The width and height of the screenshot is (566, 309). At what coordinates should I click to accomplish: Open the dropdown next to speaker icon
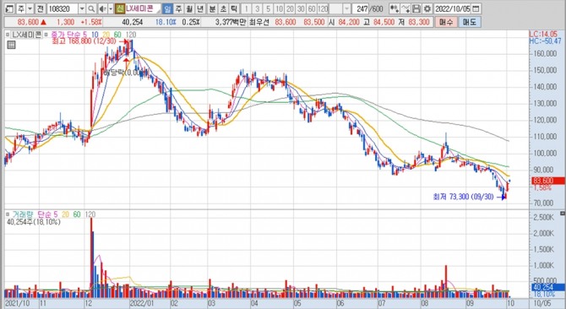pyautogui.click(x=111, y=8)
